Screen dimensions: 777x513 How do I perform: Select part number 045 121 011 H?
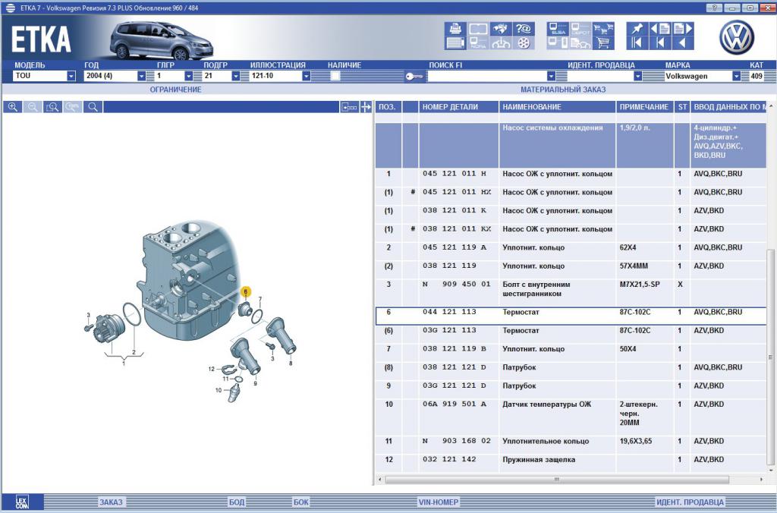[455, 174]
